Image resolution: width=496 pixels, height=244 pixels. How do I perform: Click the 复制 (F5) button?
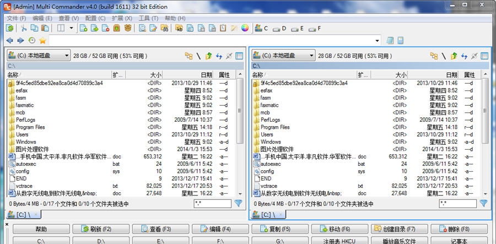point(280,229)
